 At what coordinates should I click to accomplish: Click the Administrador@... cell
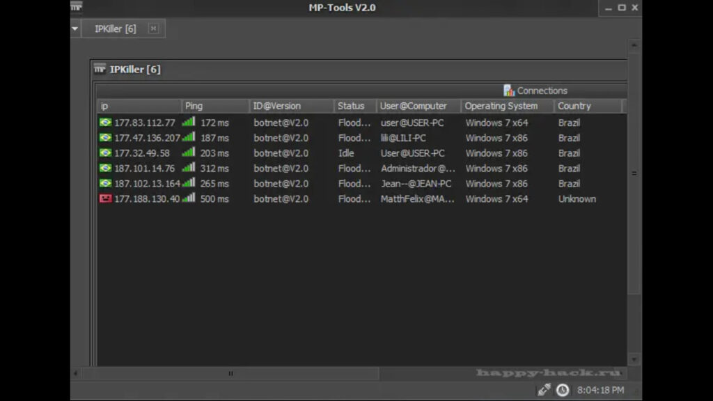point(418,168)
